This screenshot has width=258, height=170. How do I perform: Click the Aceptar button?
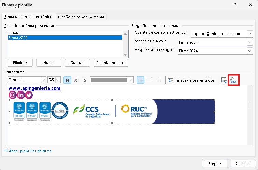(x=215, y=164)
